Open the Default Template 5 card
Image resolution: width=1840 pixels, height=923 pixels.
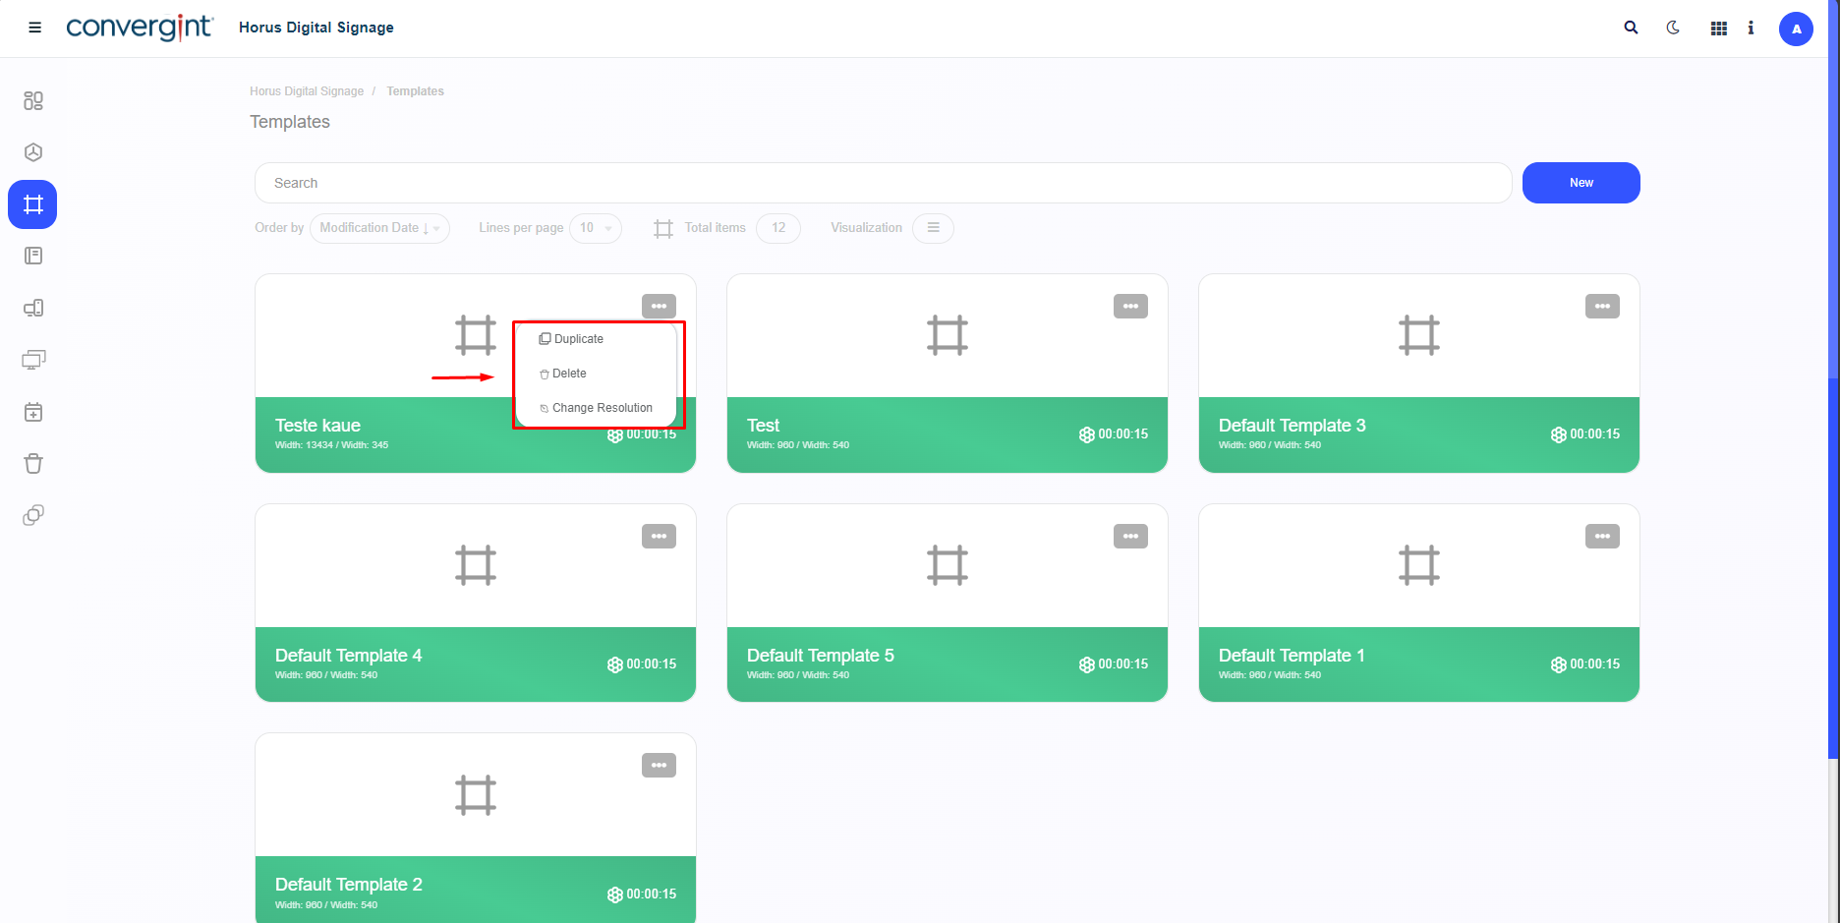point(947,602)
